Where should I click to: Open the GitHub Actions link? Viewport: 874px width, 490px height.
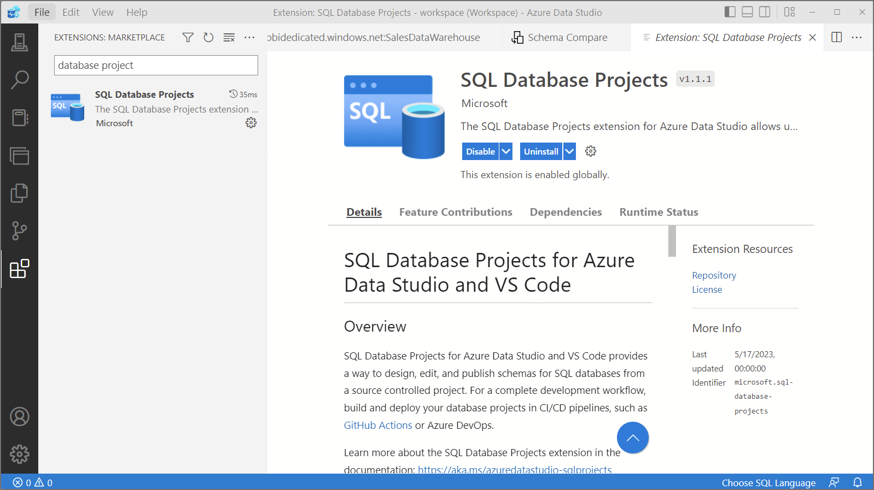(378, 425)
